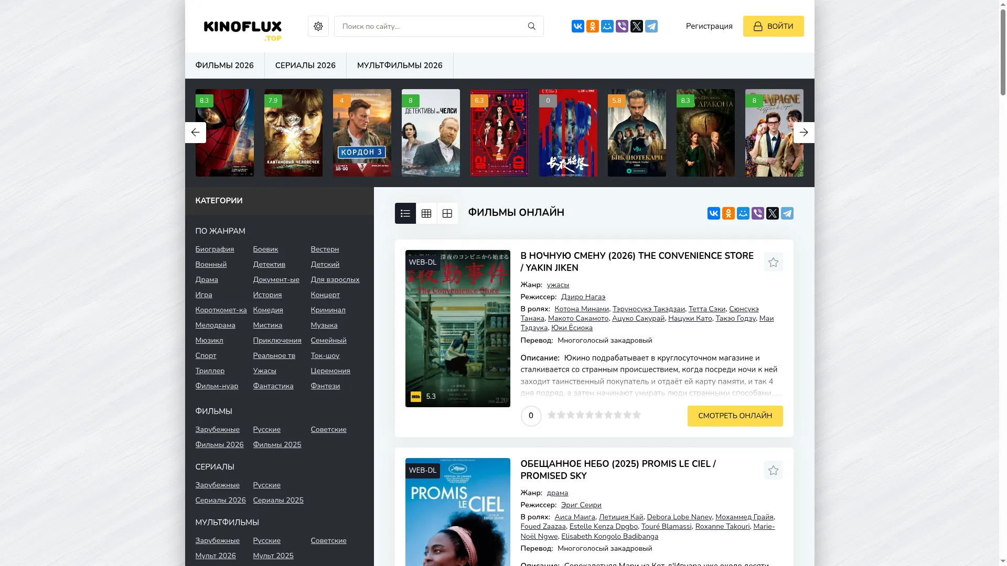
Task: Select the Ужасы genre in sidebar
Action: pyautogui.click(x=264, y=371)
